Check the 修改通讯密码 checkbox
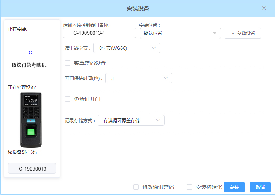This screenshot has height=195, width=275. click(136, 187)
